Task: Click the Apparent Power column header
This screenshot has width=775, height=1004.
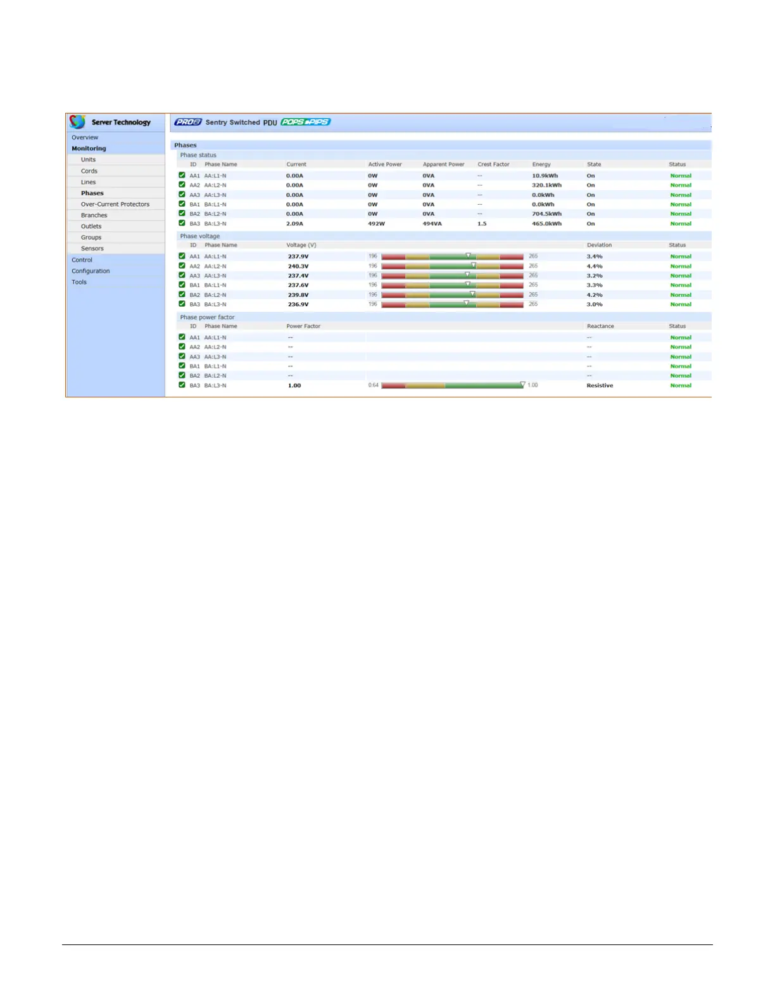Action: click(x=443, y=164)
